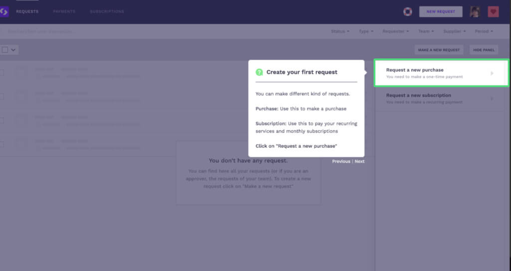511x271 pixels.
Task: Open the lifebuoy help icon
Action: click(407, 12)
